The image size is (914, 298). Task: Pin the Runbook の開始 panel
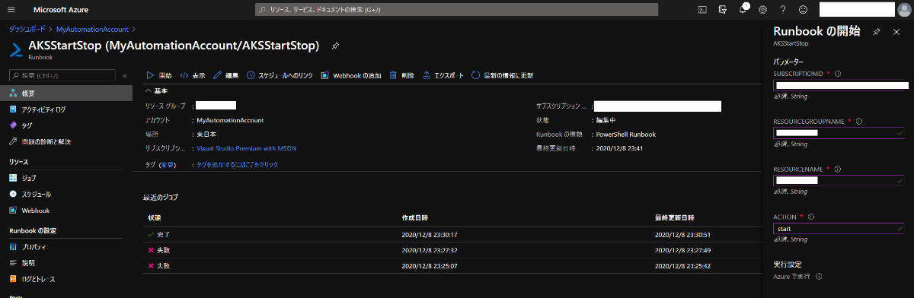(x=877, y=32)
